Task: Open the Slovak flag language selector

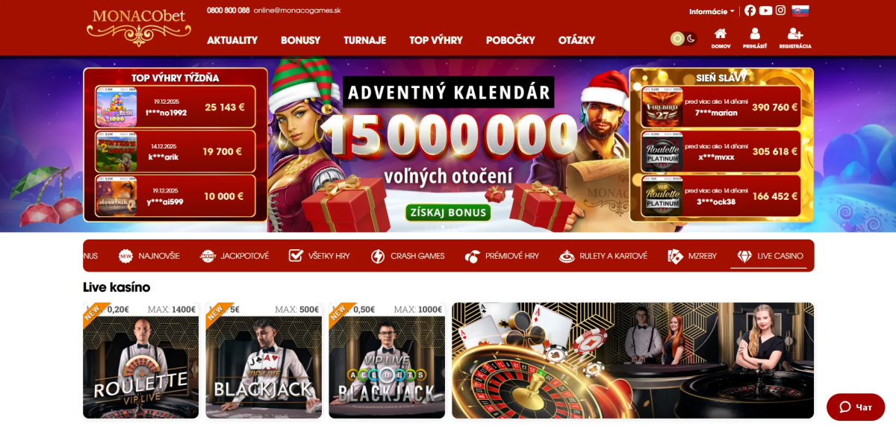Action: tap(800, 10)
